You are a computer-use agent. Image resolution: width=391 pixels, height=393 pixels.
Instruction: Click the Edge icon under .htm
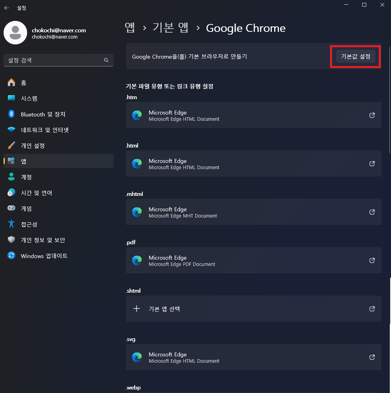[137, 115]
